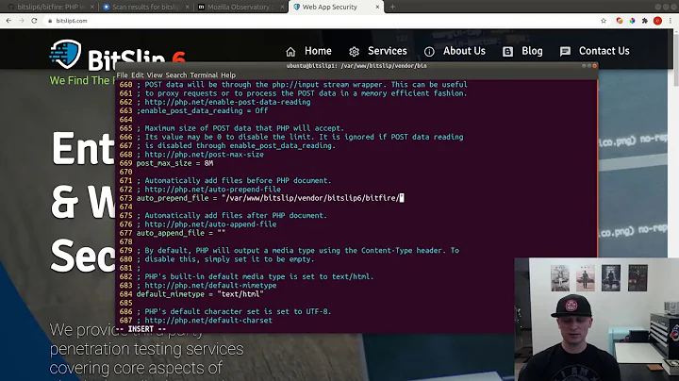Click the default_mimetype = "text/html" line

pyautogui.click(x=200, y=294)
